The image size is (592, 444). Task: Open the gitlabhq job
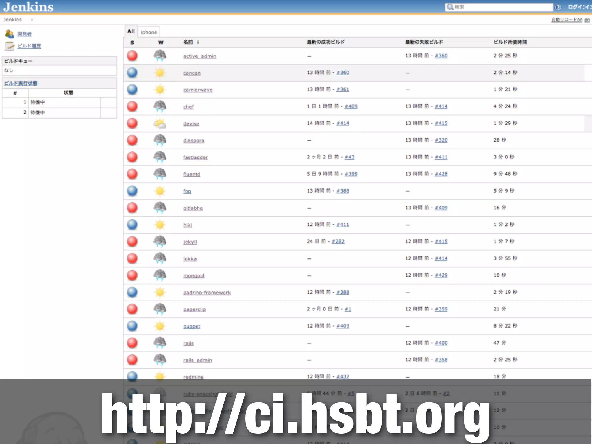click(193, 208)
